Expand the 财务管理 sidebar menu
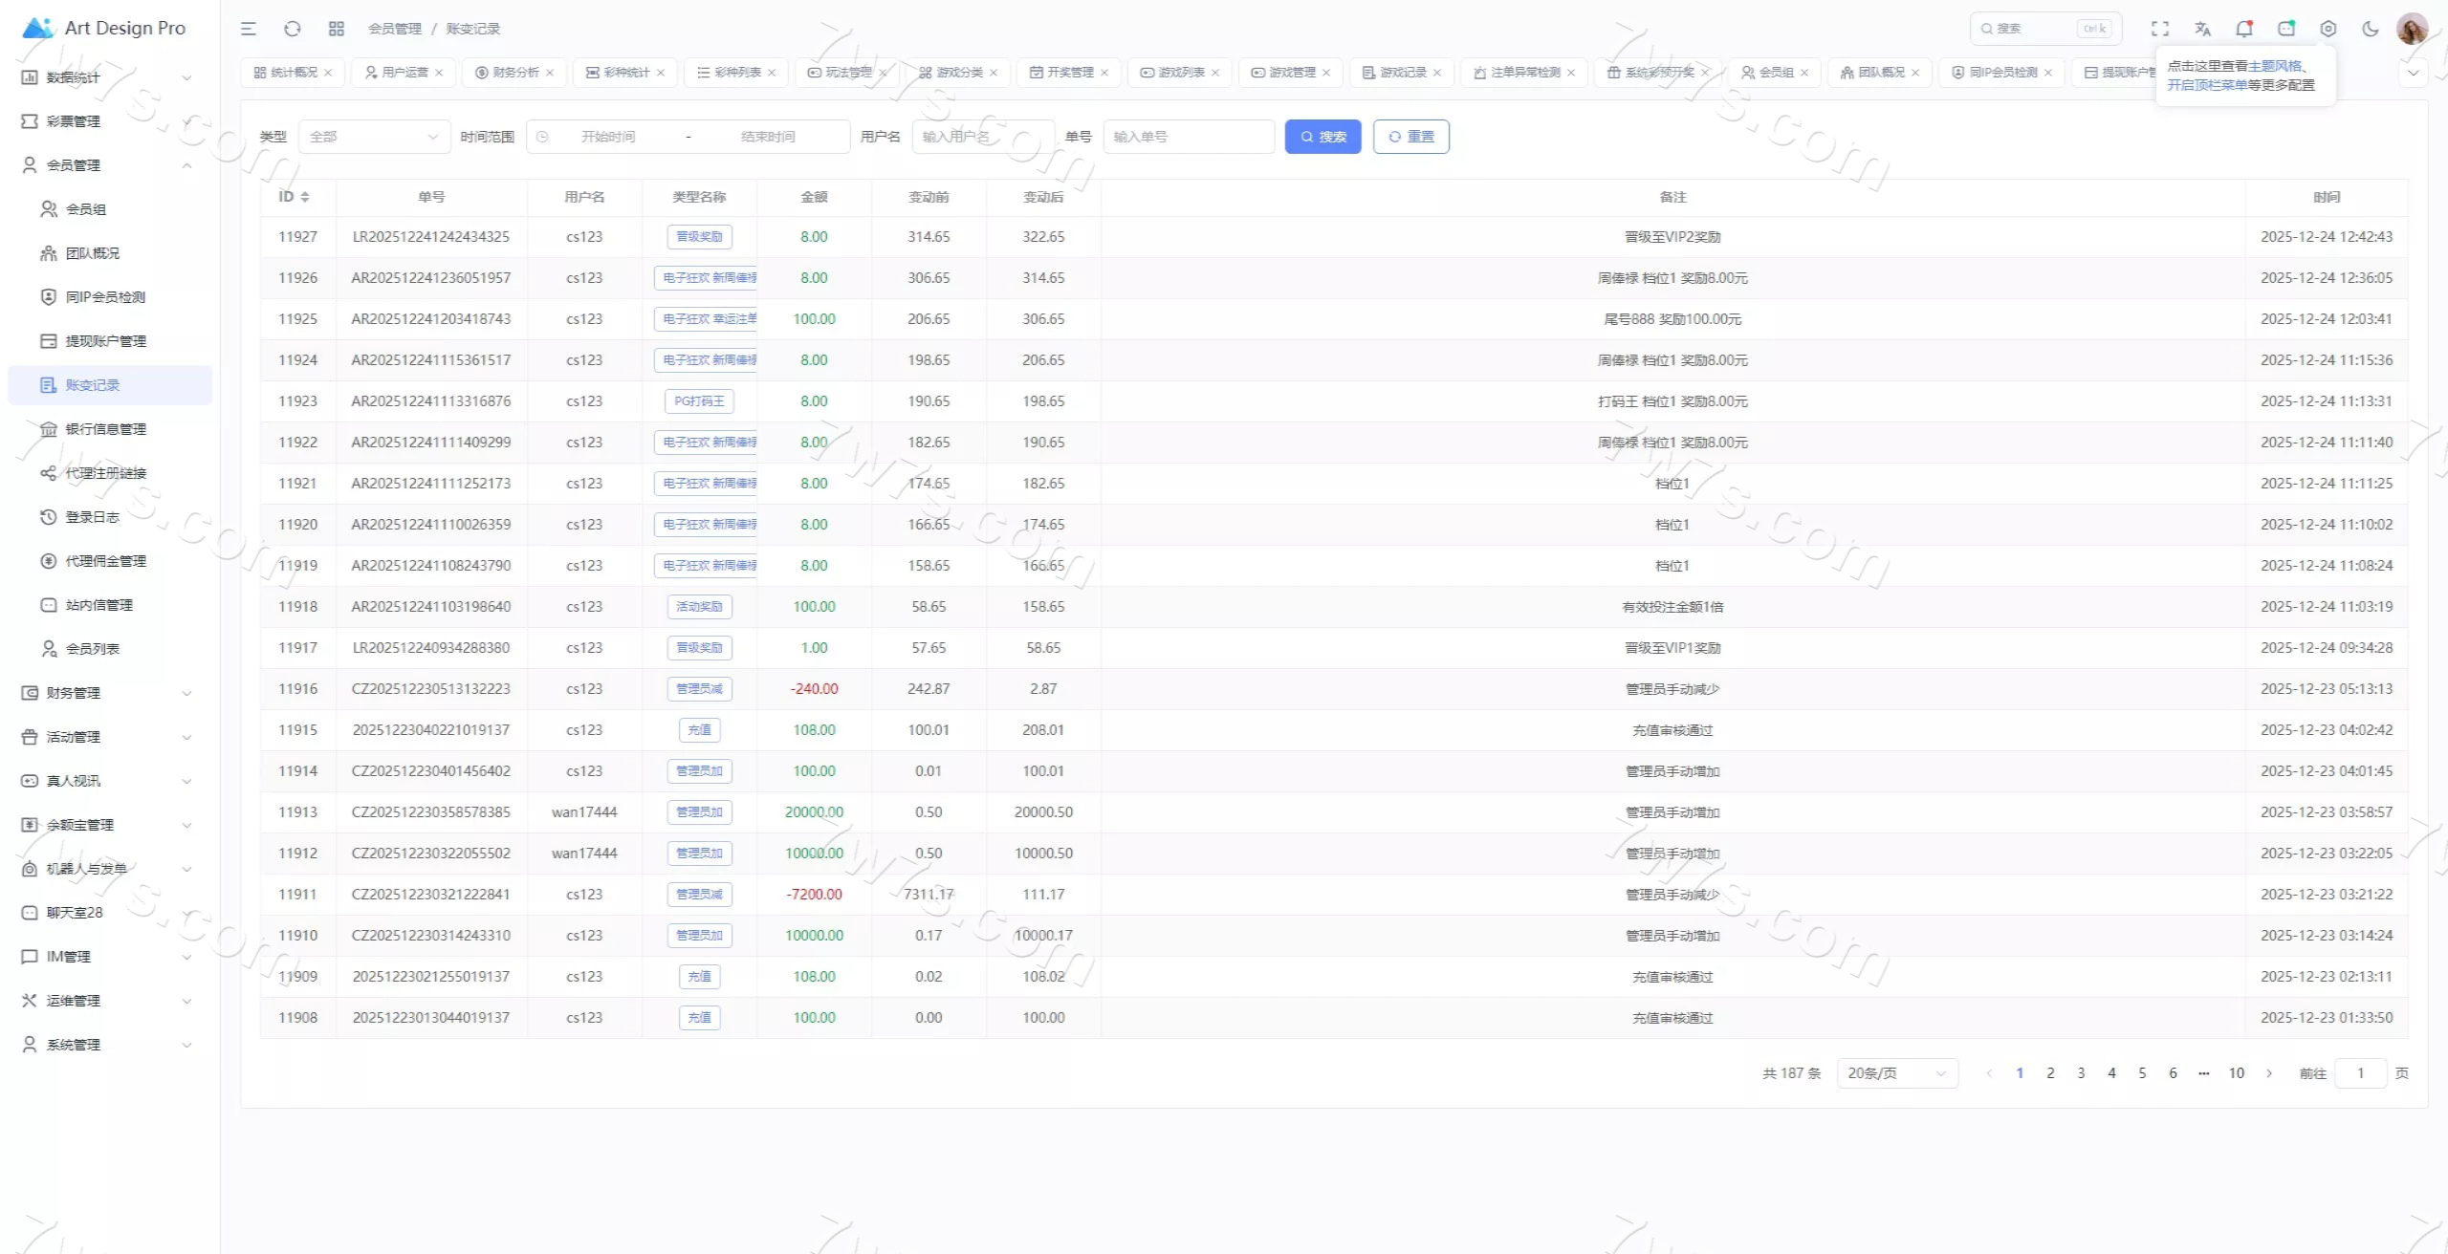This screenshot has height=1254, width=2448. 105,693
